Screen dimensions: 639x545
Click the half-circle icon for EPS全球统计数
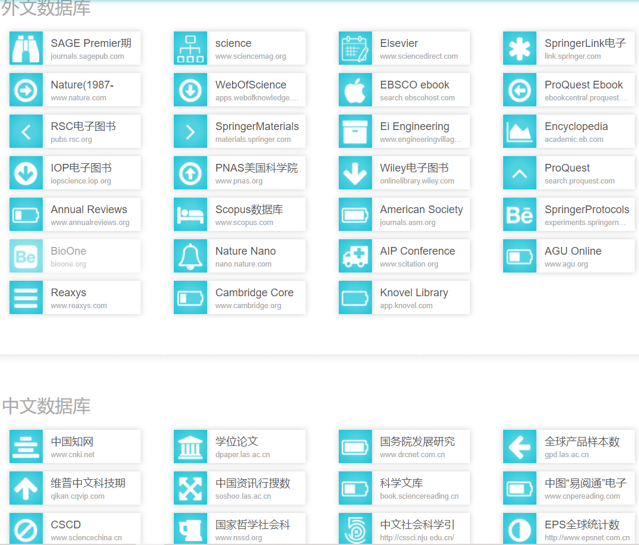pos(520,529)
